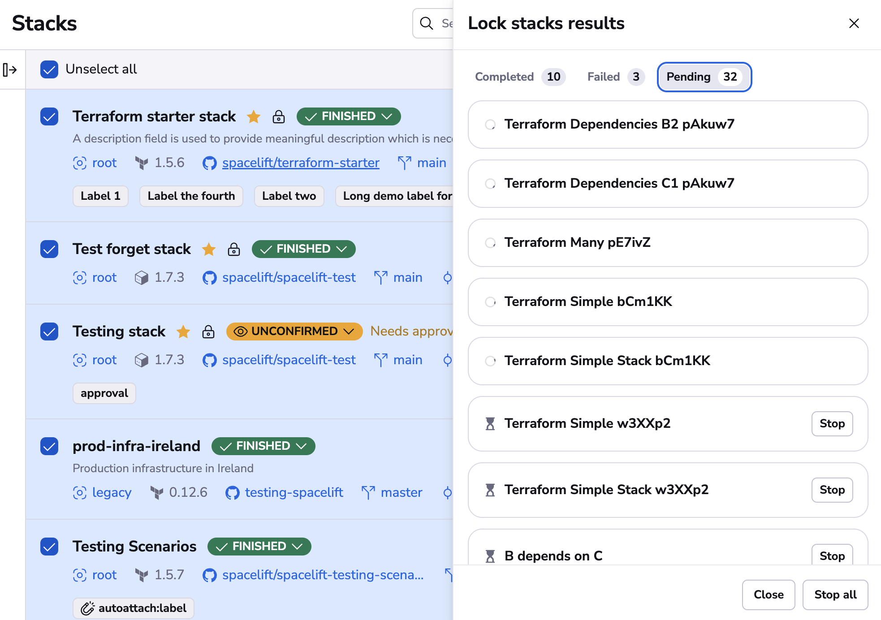Click the space icon next to legacy
This screenshot has width=881, height=620.
(80, 493)
